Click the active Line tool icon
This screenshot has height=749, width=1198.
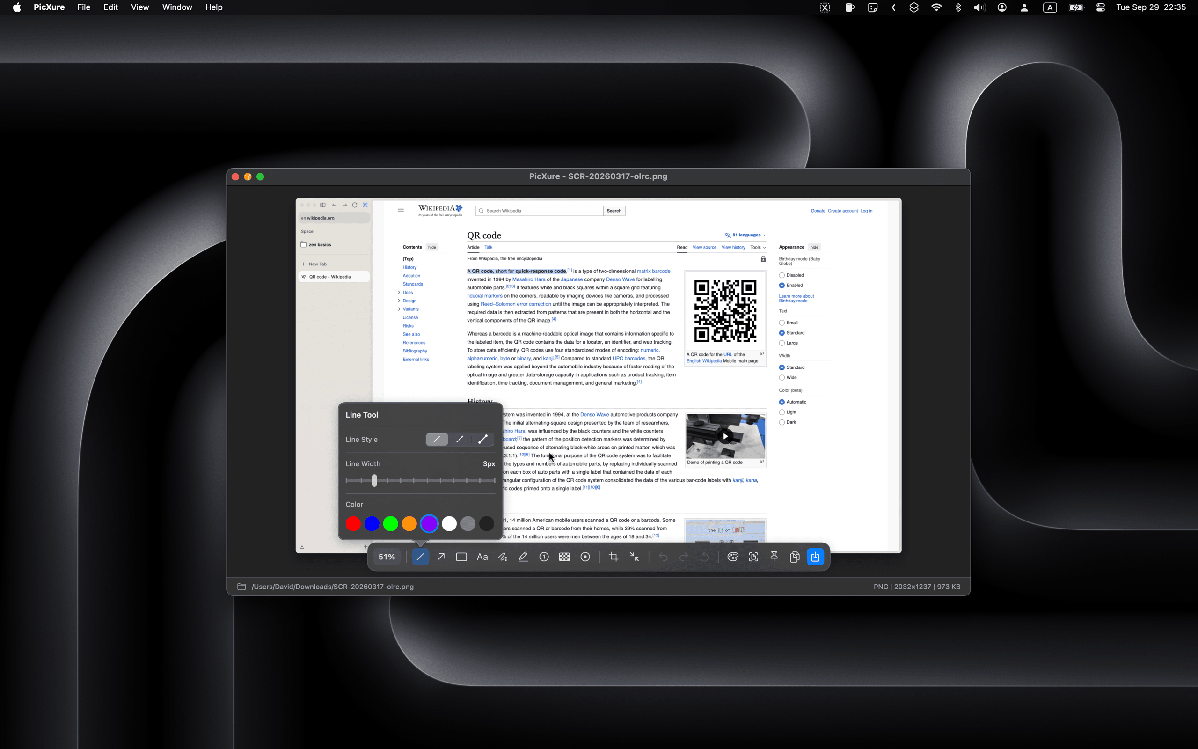click(x=420, y=557)
